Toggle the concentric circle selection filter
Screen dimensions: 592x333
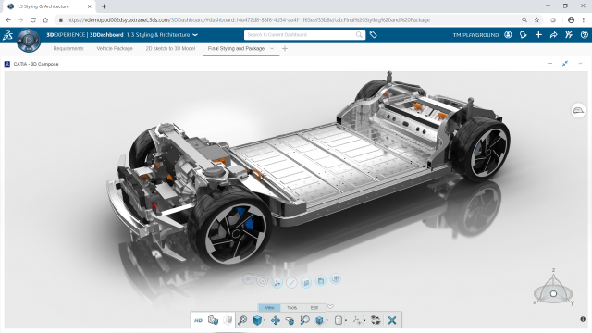coord(263,280)
